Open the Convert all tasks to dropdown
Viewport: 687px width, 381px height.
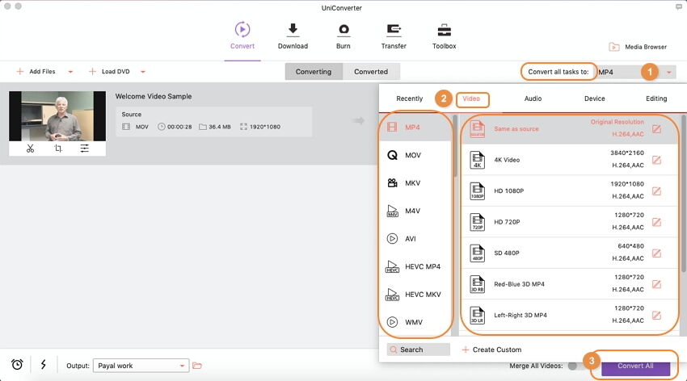tap(637, 72)
